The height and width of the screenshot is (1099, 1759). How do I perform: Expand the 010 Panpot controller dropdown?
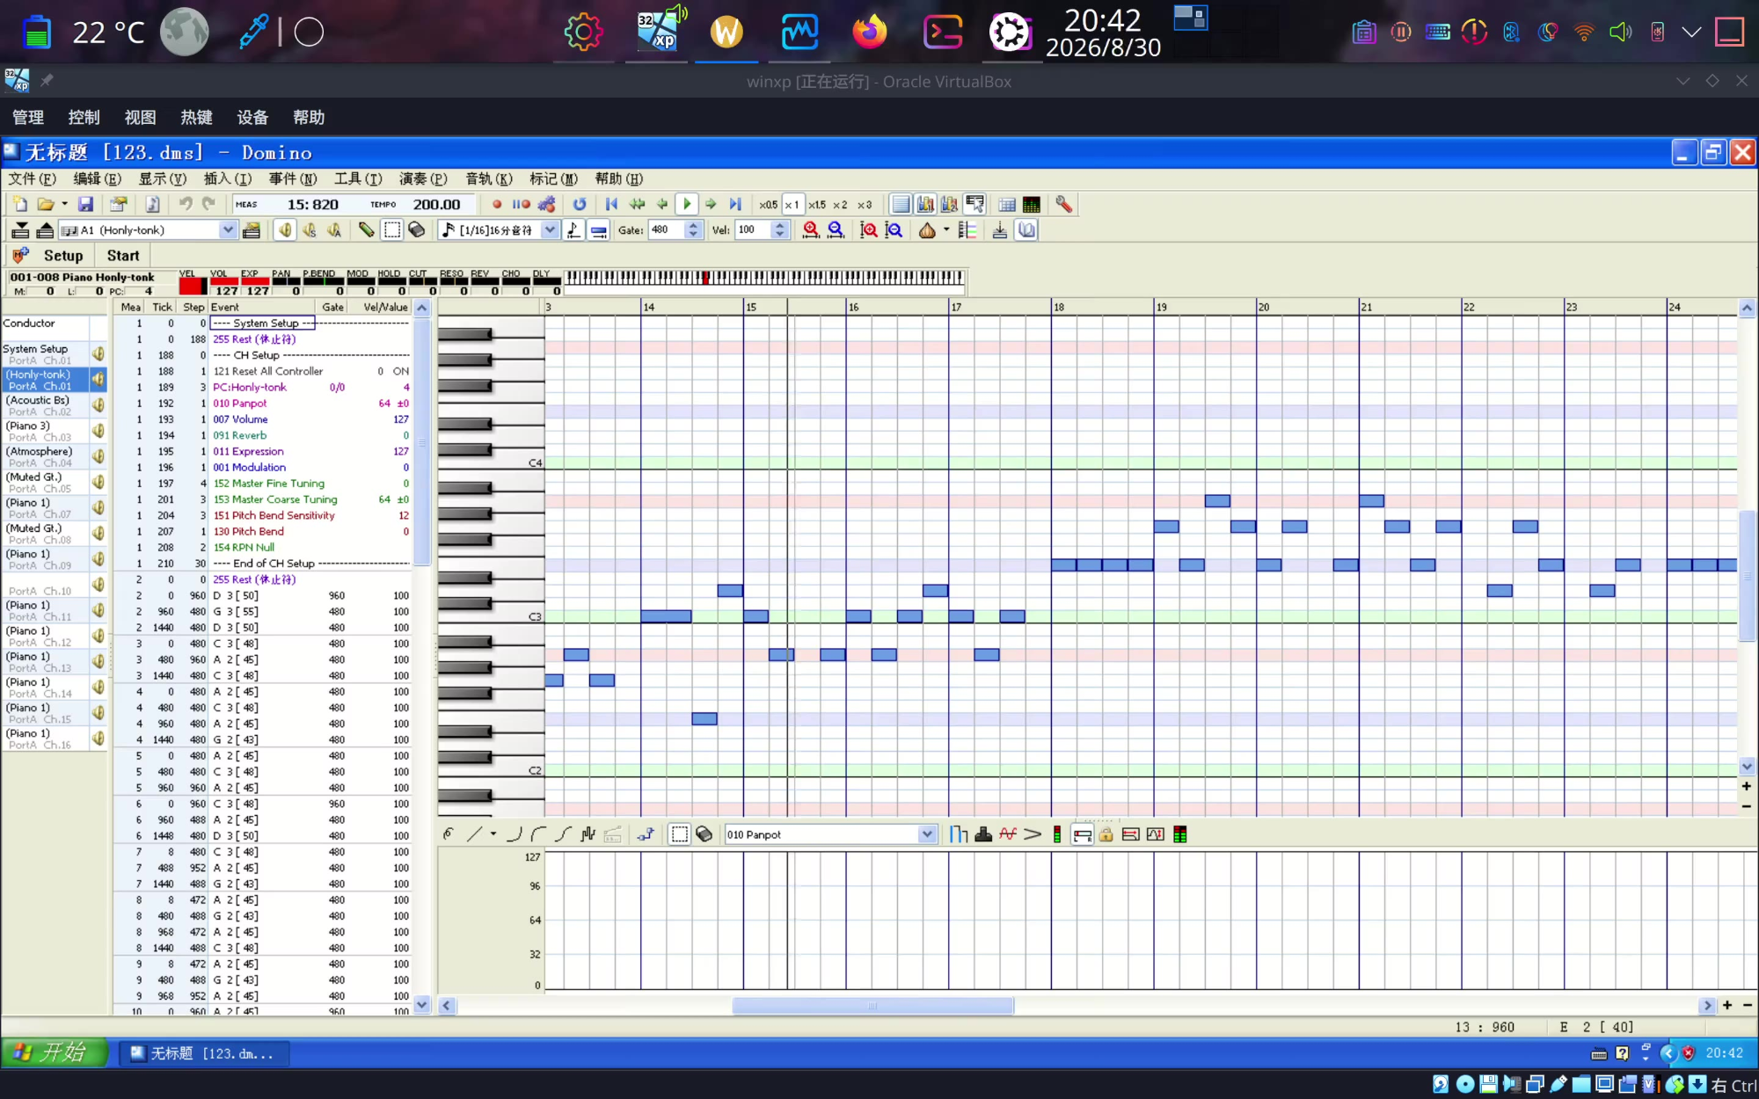coord(927,834)
